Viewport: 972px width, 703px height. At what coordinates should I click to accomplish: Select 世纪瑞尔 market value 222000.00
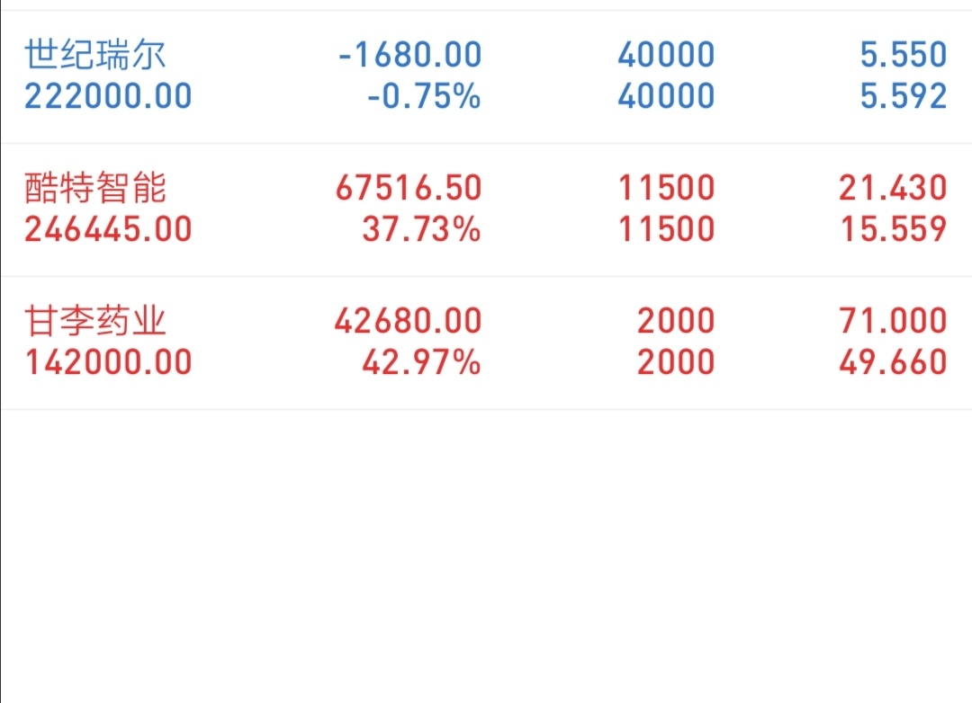click(x=109, y=96)
